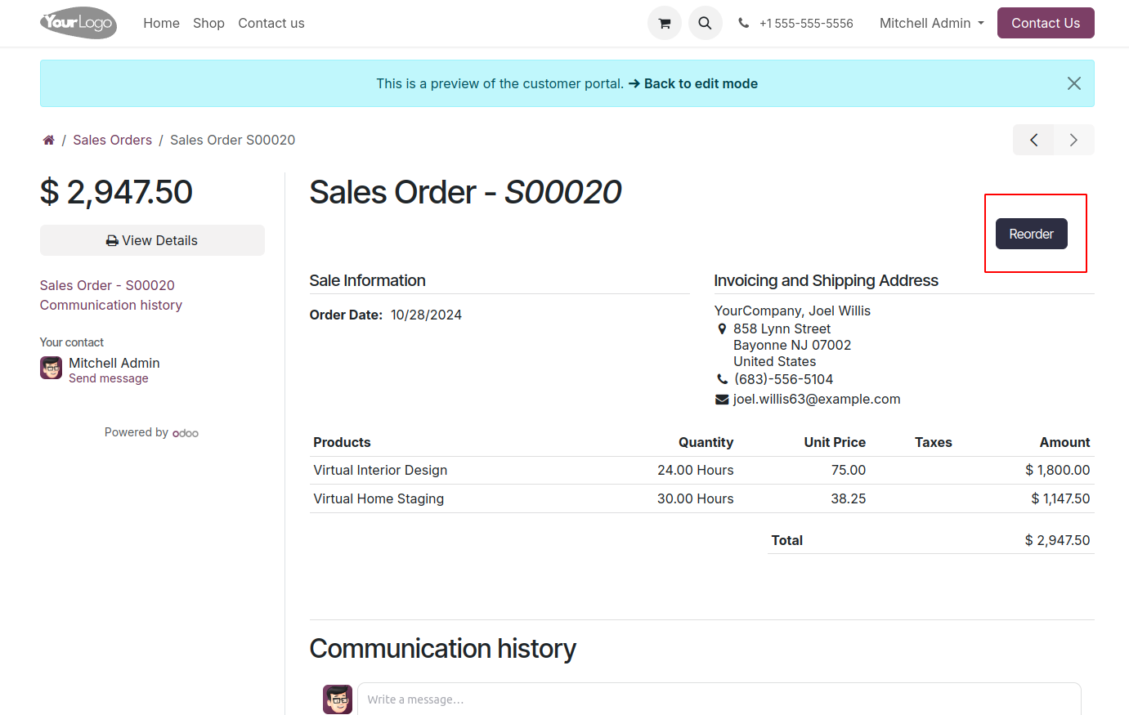Click the Send message link
The image size is (1129, 715).
109,378
